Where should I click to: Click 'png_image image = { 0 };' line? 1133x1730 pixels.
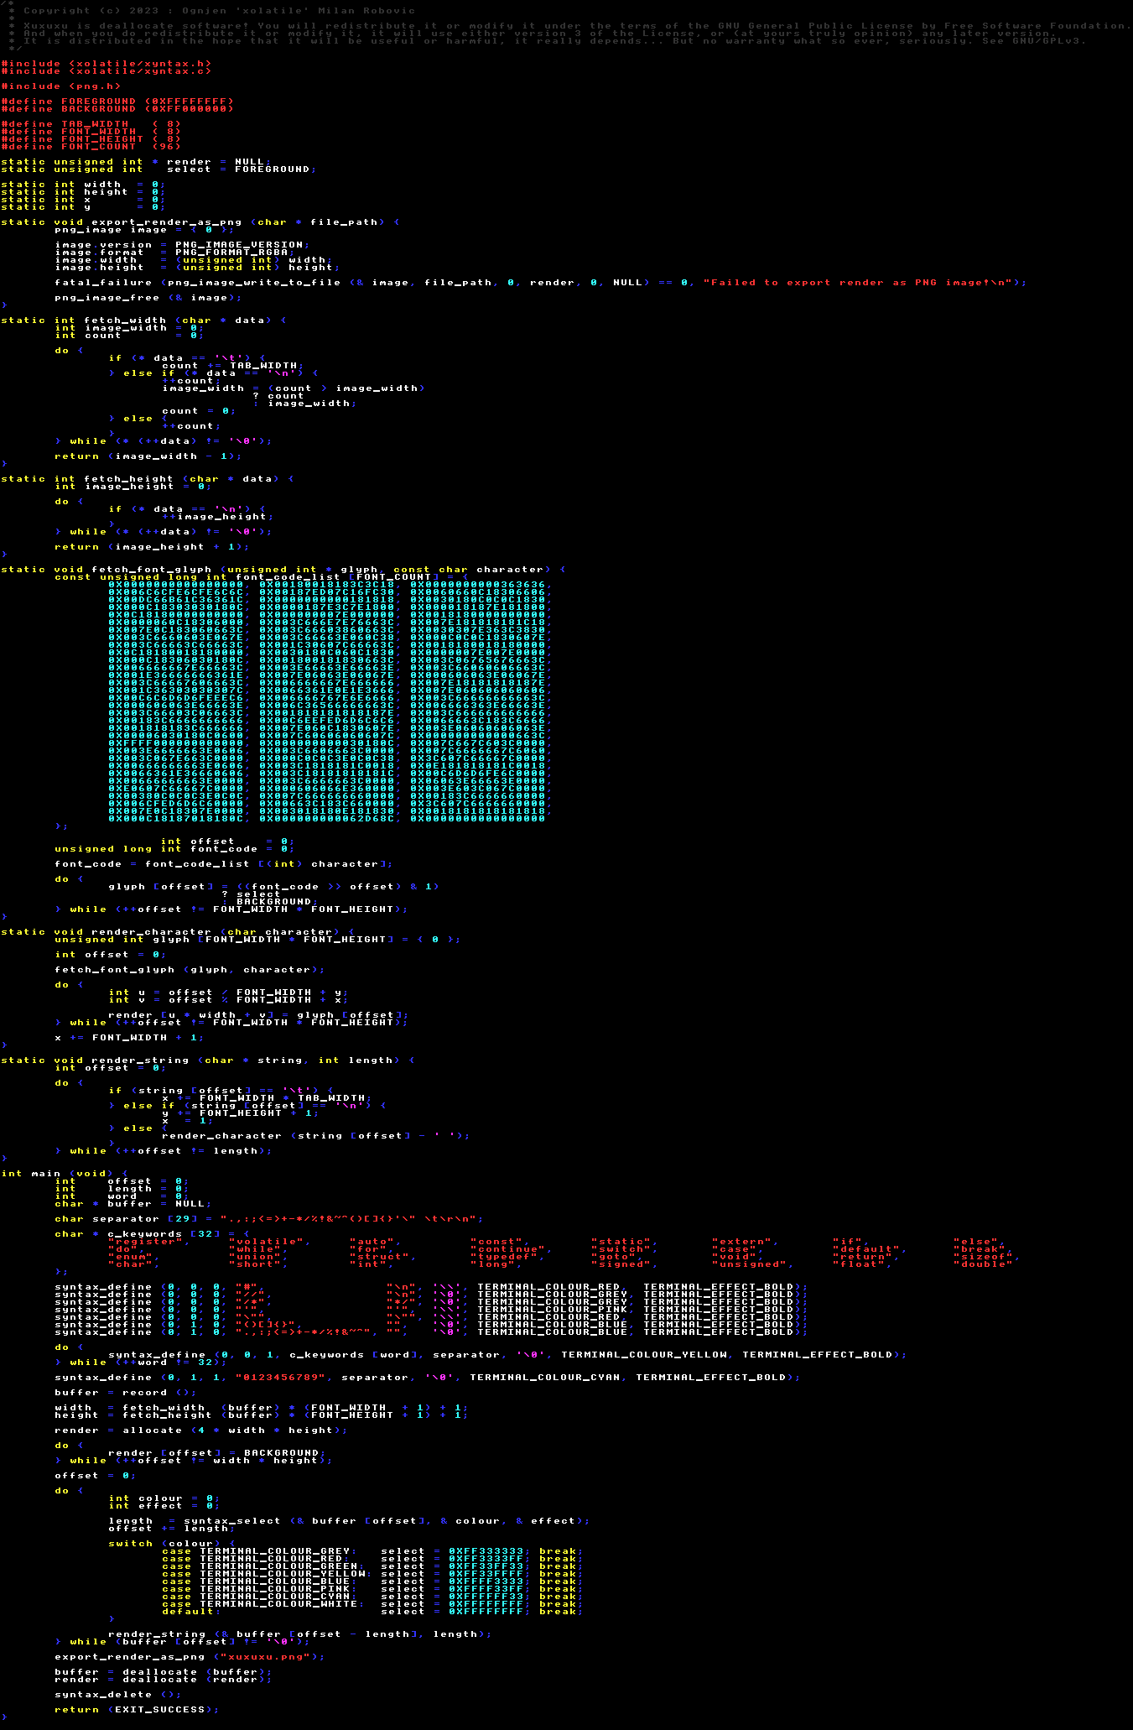point(145,230)
